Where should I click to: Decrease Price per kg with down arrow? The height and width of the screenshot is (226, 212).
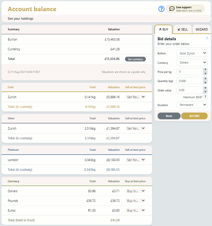click(x=205, y=73)
